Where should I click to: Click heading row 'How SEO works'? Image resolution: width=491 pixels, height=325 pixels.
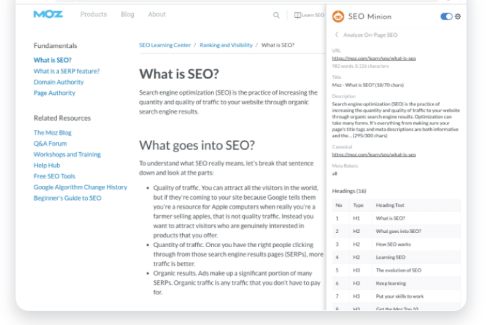click(x=396, y=244)
